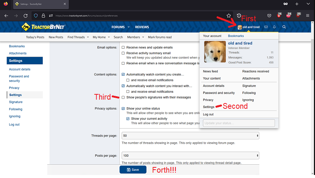Screen dimensions: 315x178
Task: Check Receive news and update emails
Action: (123, 48)
